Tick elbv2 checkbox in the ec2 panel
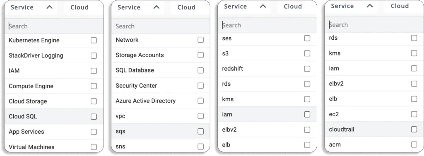 pyautogui.click(x=414, y=84)
